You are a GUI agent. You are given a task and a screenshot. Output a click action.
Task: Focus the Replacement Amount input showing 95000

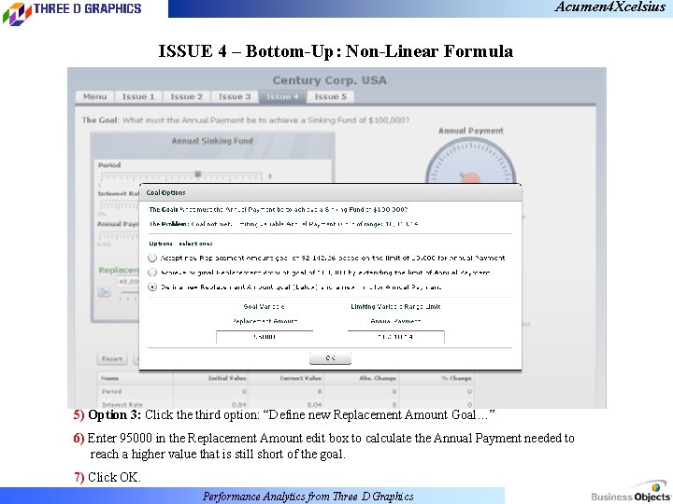pyautogui.click(x=265, y=337)
